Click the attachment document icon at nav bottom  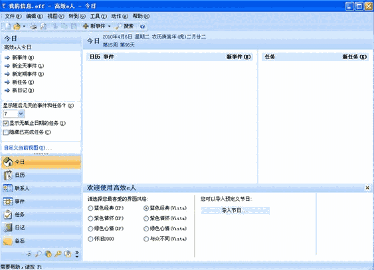pyautogui.click(x=68, y=254)
